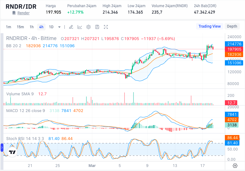Expand the left side panel handle
This screenshot has height=171, width=245.
2,148
